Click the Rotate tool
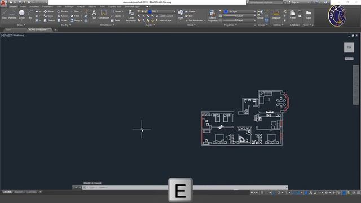The height and width of the screenshot is (203, 361). (63, 11)
